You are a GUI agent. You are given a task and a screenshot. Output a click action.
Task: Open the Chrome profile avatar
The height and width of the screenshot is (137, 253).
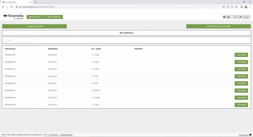[246, 7]
